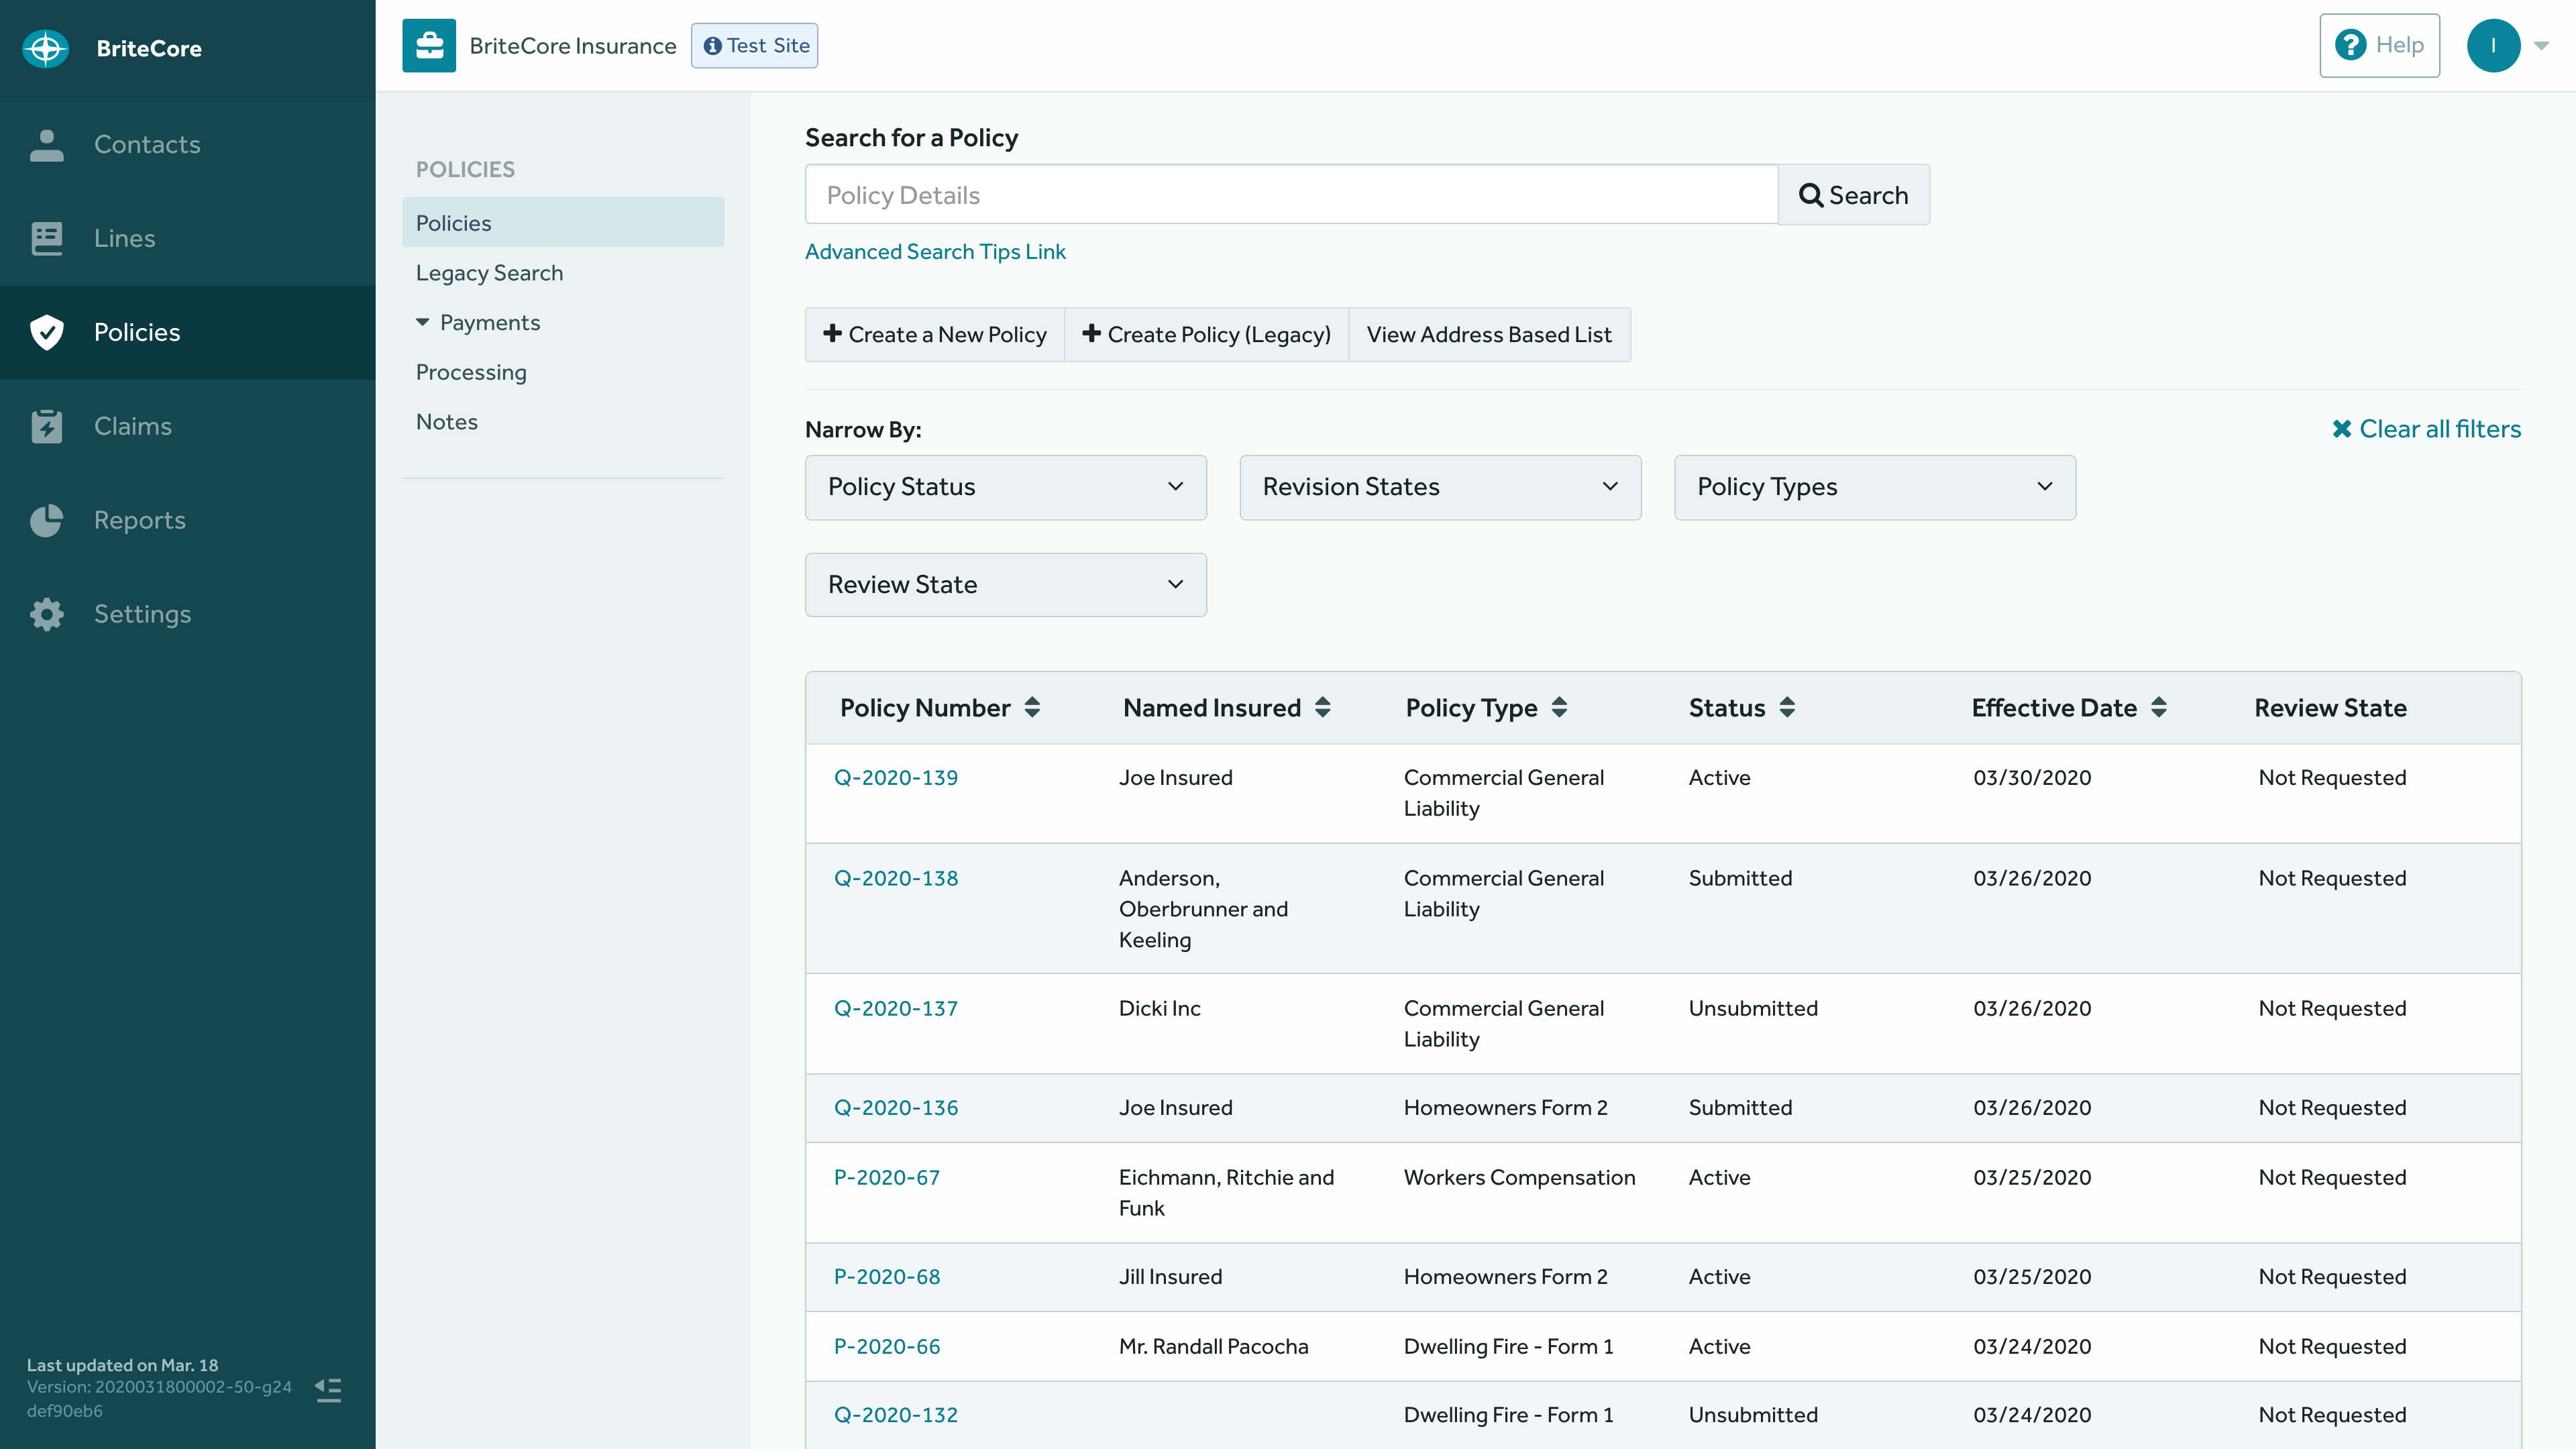Open policy Q-2020-139
The width and height of the screenshot is (2576, 1449).
click(895, 778)
